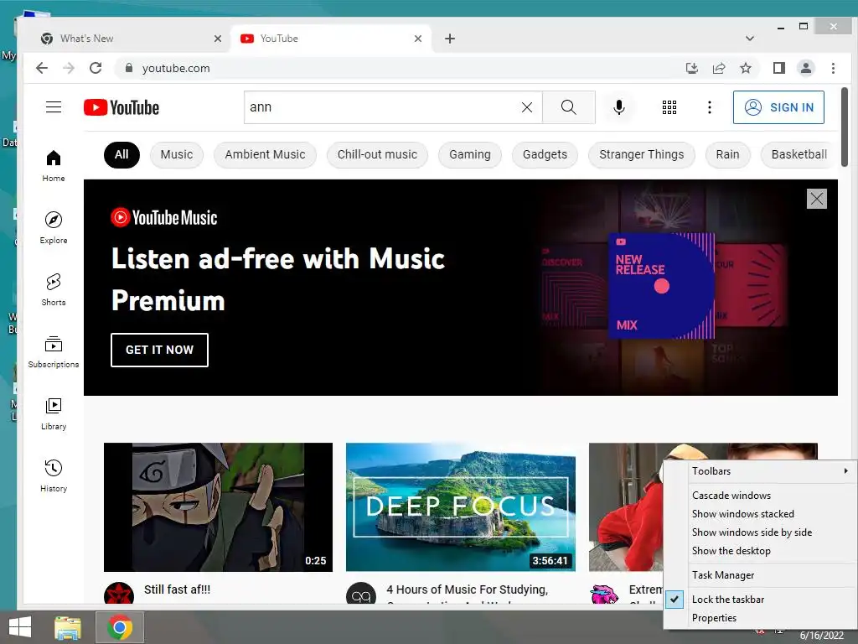
Task: Open the Kakashi video thumbnail
Action: pos(218,507)
